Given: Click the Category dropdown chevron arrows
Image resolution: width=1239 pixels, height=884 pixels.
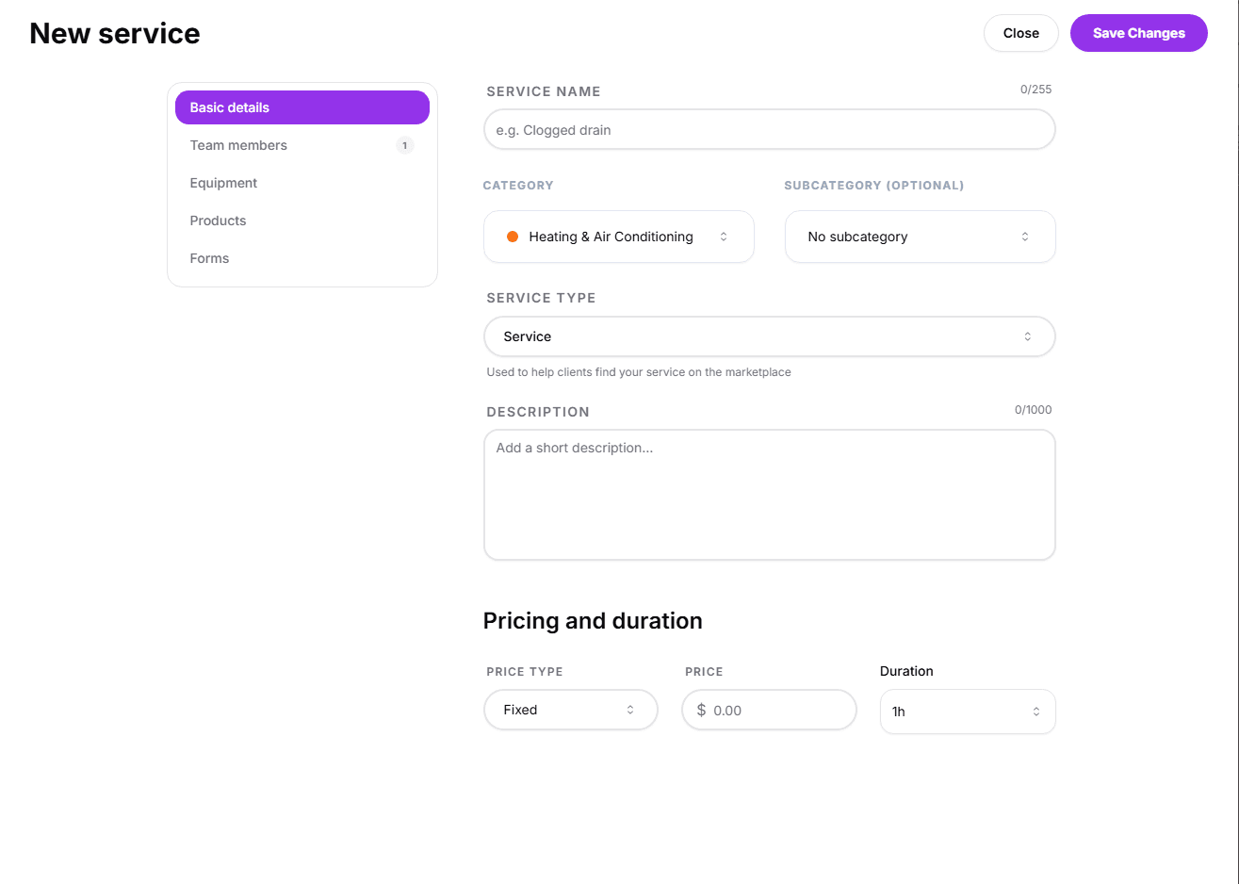Looking at the screenshot, I should tap(724, 237).
